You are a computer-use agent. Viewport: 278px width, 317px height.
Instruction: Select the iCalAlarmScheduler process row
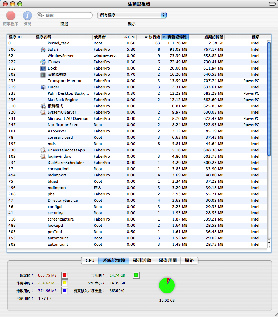click(137, 163)
